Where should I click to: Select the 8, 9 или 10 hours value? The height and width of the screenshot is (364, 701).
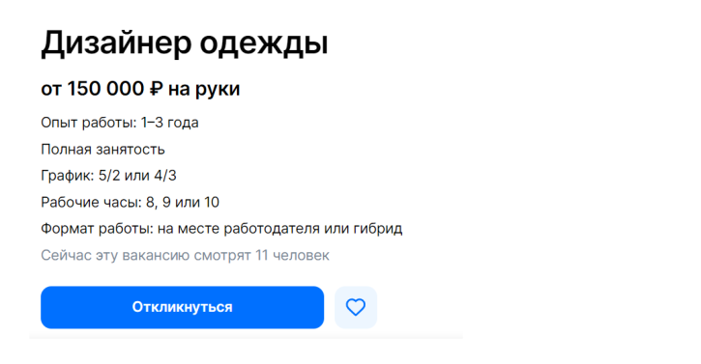pyautogui.click(x=183, y=203)
